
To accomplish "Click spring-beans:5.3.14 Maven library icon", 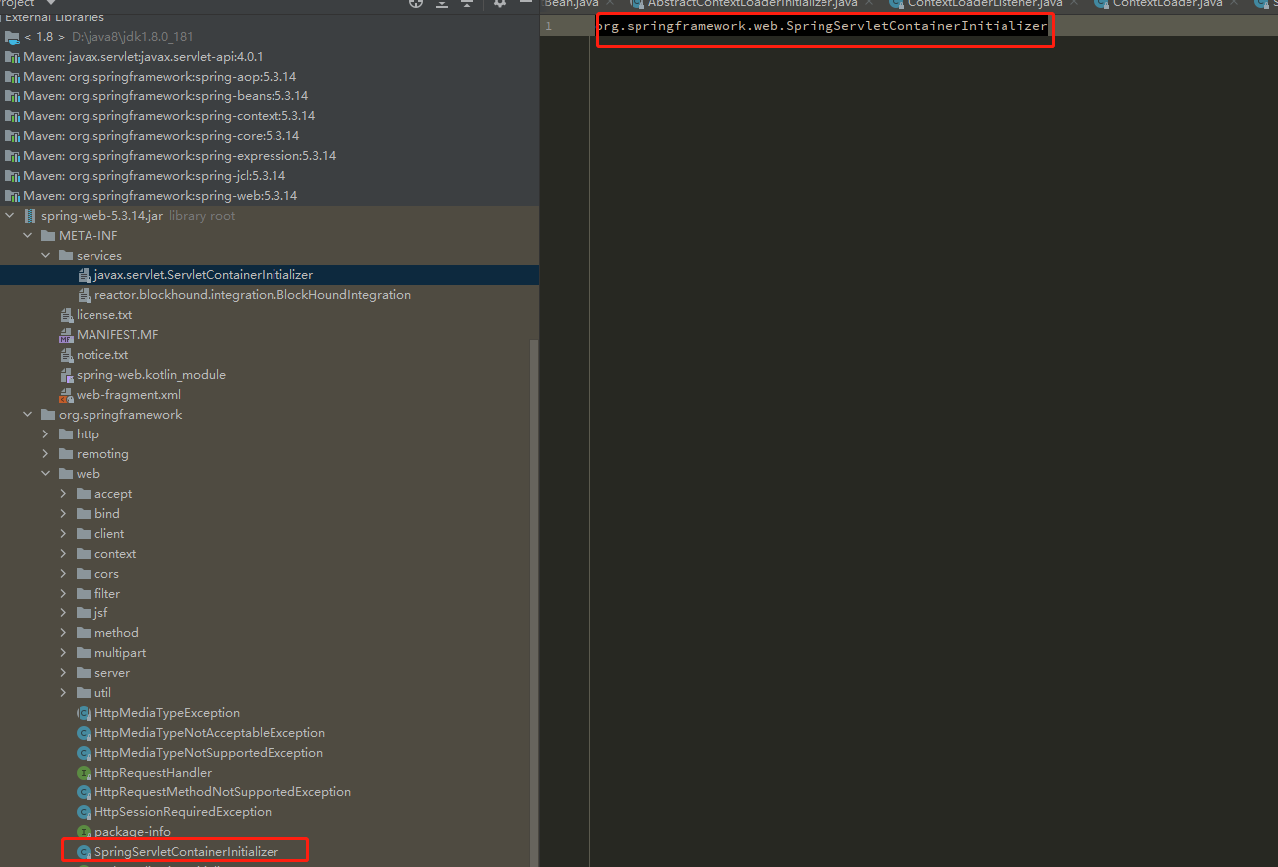I will tap(12, 96).
